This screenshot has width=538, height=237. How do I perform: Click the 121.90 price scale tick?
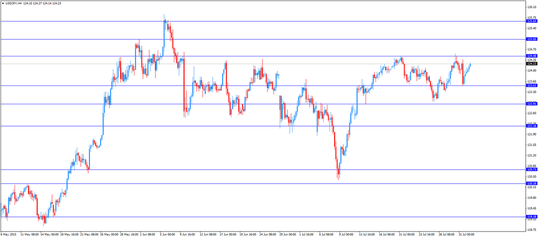pos(532,134)
